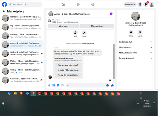158x116 pixels.
Task: Open the Home feed icon
Action: [x=63, y=4]
